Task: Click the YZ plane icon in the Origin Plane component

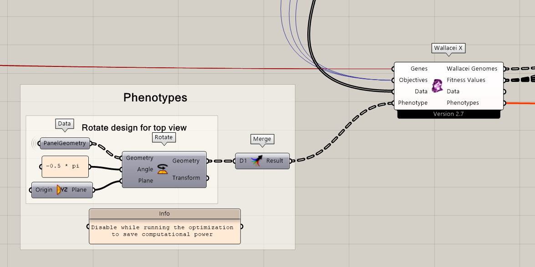Action: pyautogui.click(x=60, y=190)
